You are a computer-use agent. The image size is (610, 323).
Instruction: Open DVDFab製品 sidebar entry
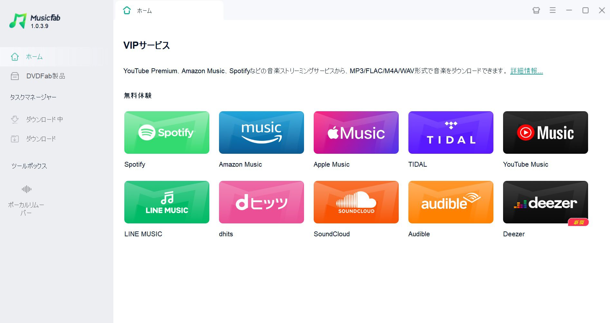57,76
